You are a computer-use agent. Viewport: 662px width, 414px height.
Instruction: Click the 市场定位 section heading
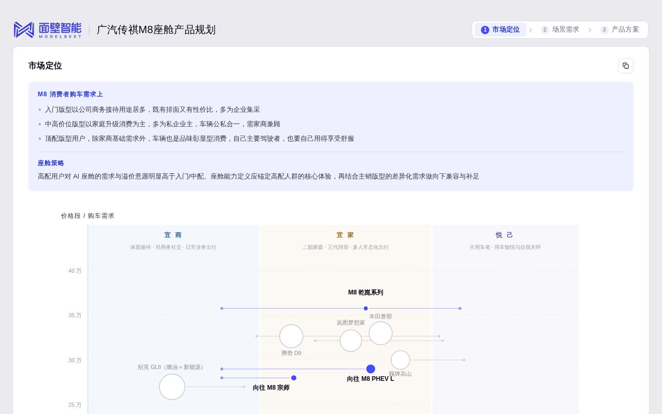pyautogui.click(x=45, y=66)
